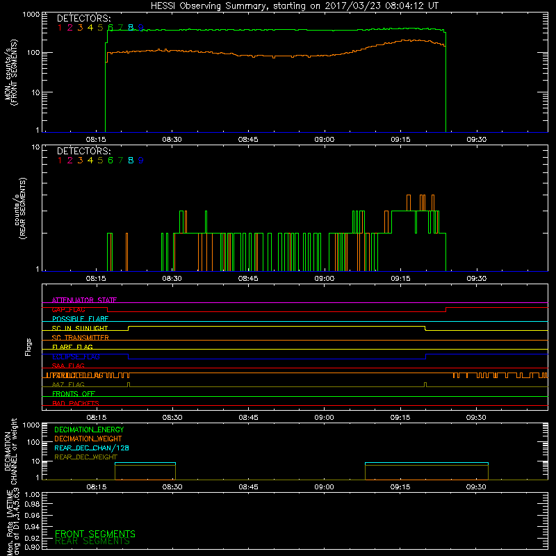Click the Mon. Rate LIVETIME axis label
556x556 pixels.
pyautogui.click(x=13, y=523)
